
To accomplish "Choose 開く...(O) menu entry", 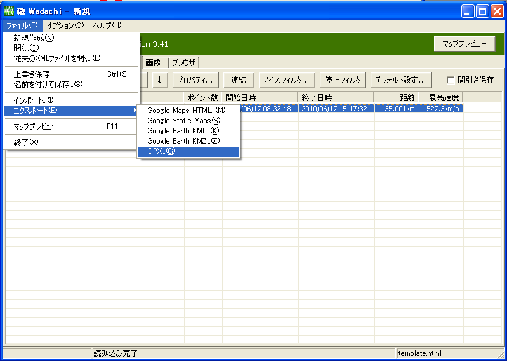I will coord(71,48).
